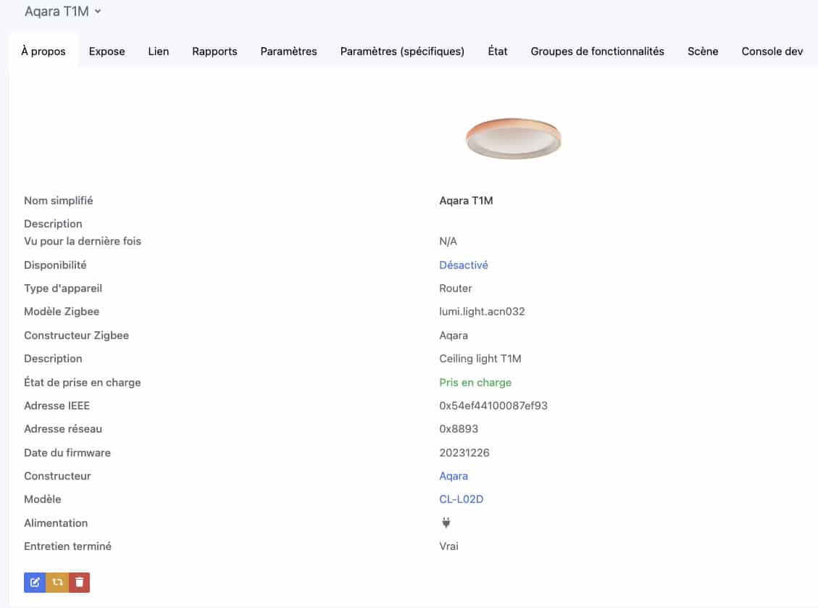Image resolution: width=818 pixels, height=608 pixels.
Task: Select the Paramètres tab
Action: coord(288,51)
